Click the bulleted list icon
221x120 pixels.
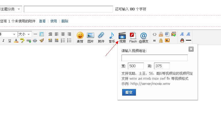click(69, 40)
